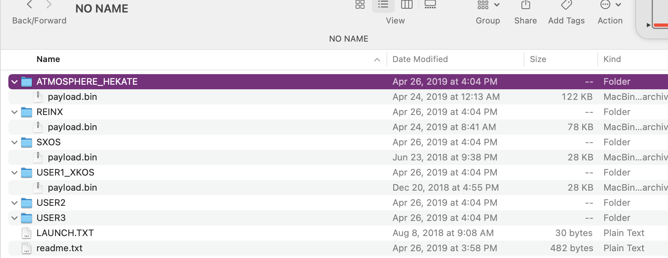Collapse the USER1_XKOS folder
The height and width of the screenshot is (258, 668).
pos(14,173)
